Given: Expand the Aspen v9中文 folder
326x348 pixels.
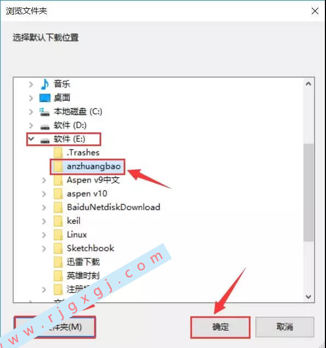Looking at the screenshot, I should click(x=44, y=180).
